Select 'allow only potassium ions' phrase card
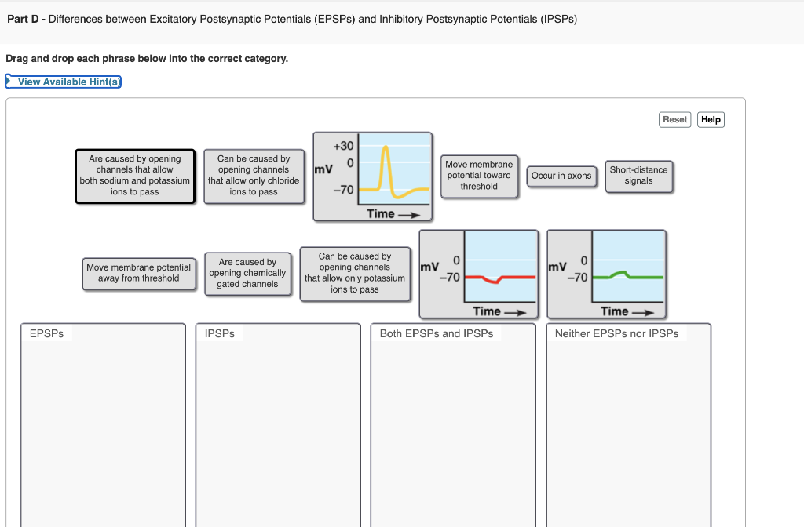The height and width of the screenshot is (527, 804). coord(355,274)
